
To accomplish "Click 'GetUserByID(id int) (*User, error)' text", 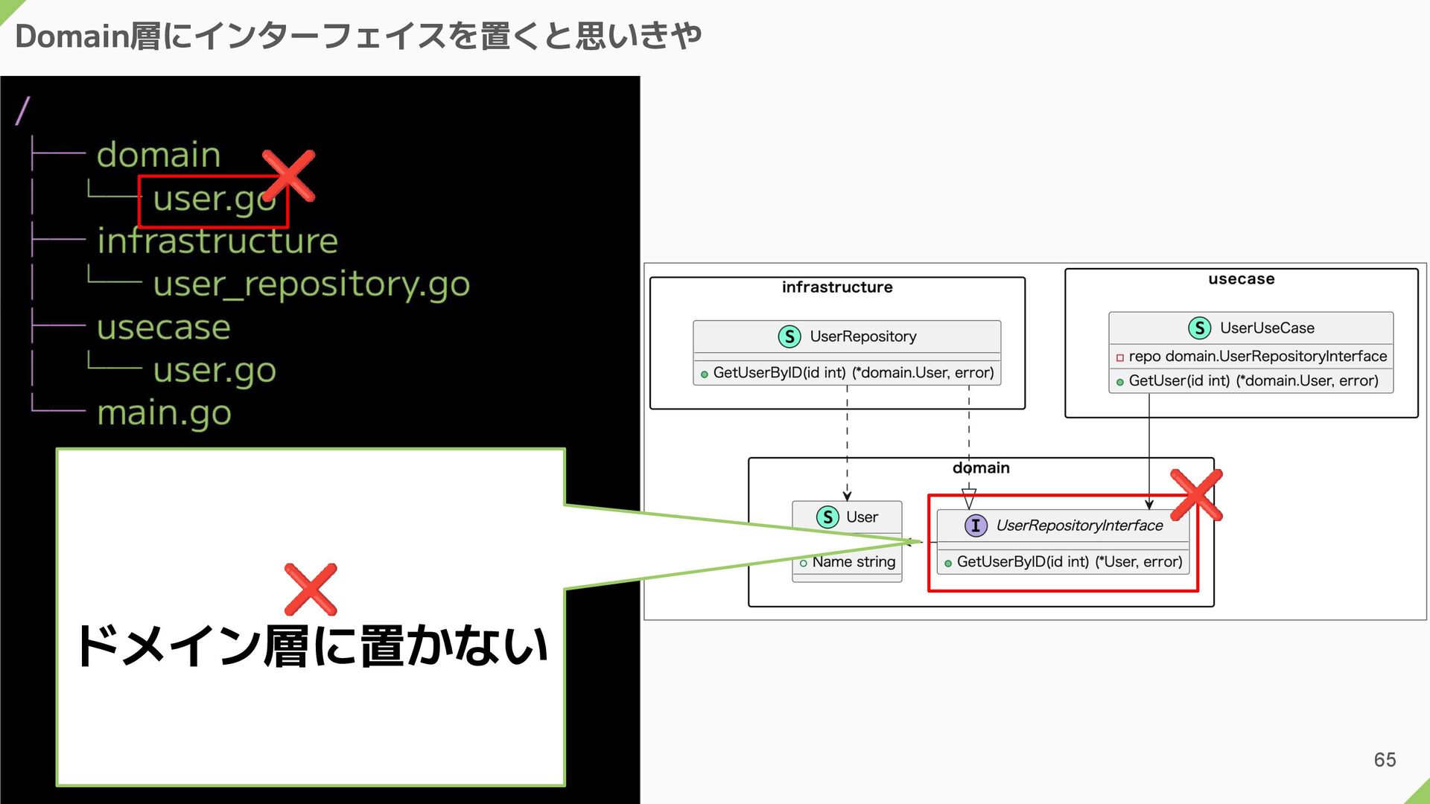I will (x=1070, y=562).
